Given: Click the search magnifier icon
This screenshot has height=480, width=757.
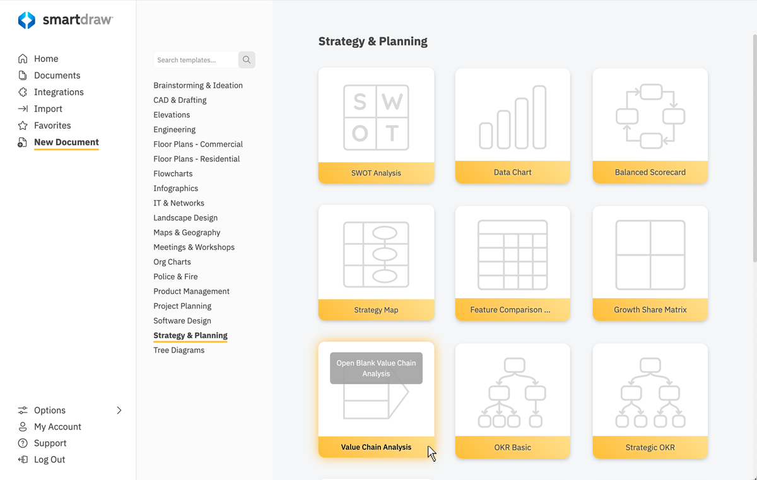Looking at the screenshot, I should pyautogui.click(x=246, y=59).
